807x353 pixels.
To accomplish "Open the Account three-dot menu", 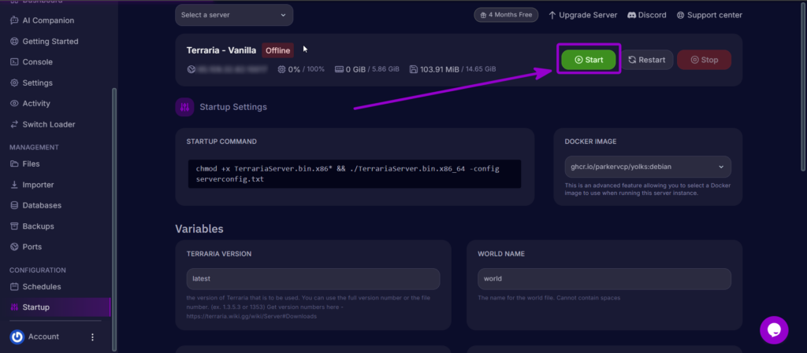I will (x=93, y=337).
